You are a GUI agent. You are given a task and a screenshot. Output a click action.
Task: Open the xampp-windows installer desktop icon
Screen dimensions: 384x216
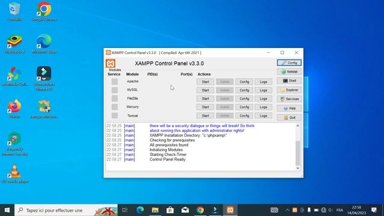[x=44, y=109]
